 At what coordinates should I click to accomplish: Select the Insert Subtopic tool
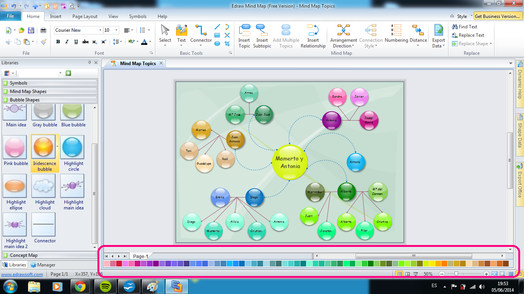[x=262, y=36]
